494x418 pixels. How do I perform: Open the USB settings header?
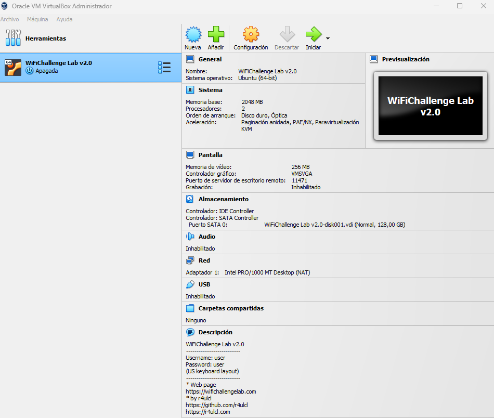coord(204,284)
